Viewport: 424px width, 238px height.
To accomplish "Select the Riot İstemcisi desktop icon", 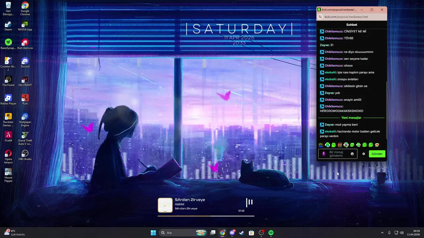I will click(x=25, y=44).
